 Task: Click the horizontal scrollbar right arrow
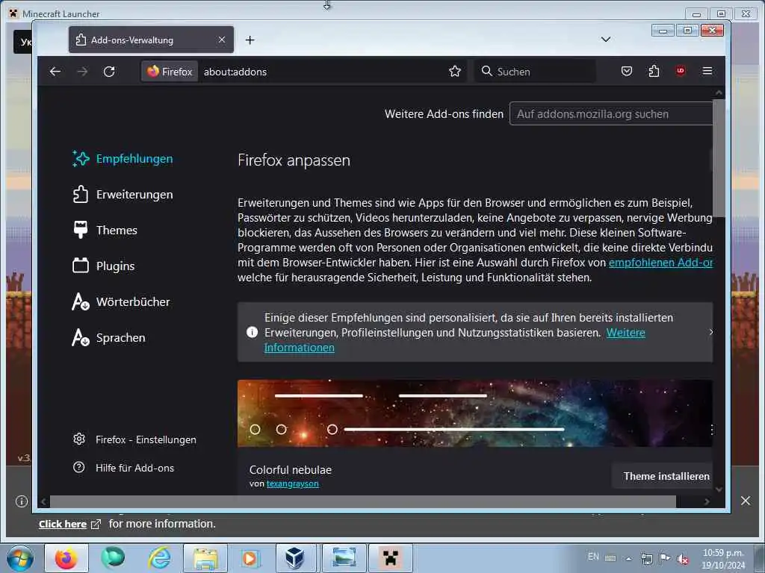pos(707,501)
